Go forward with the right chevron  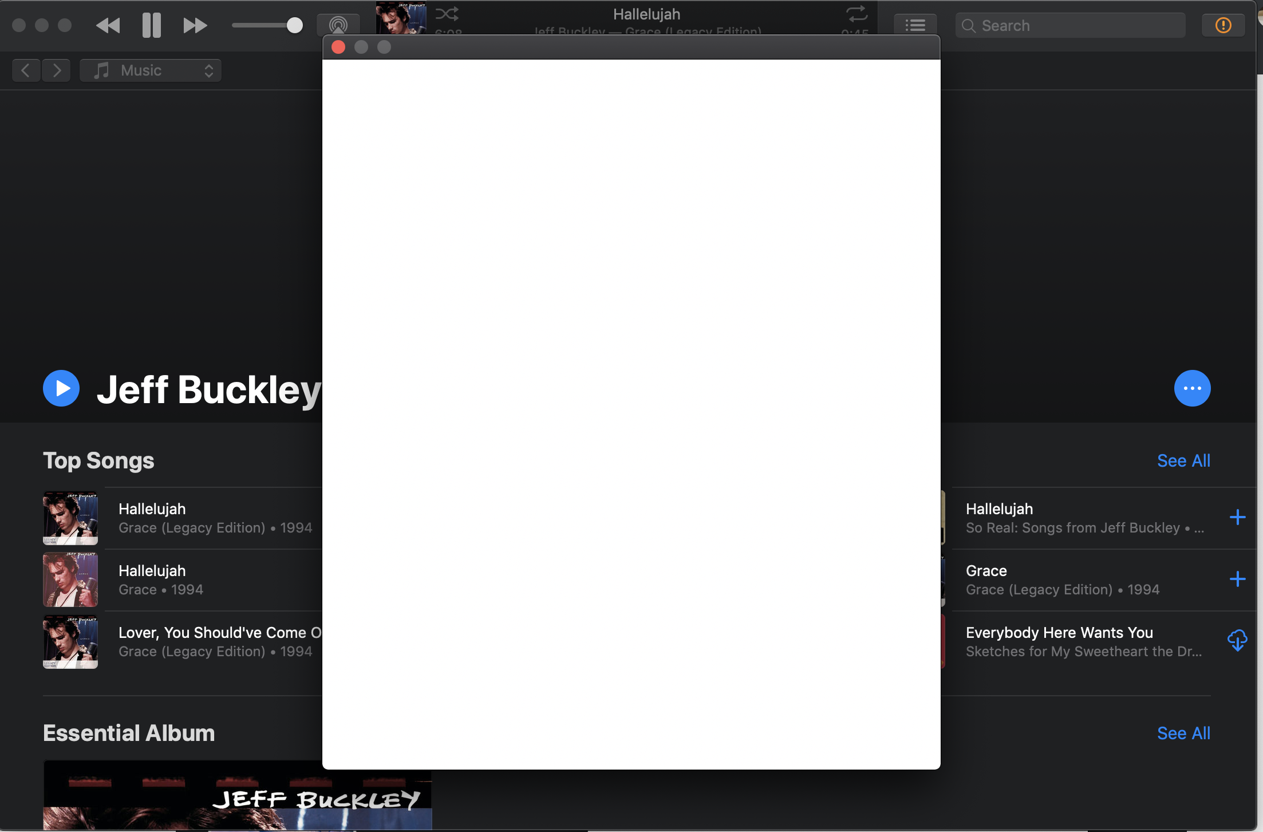[56, 70]
